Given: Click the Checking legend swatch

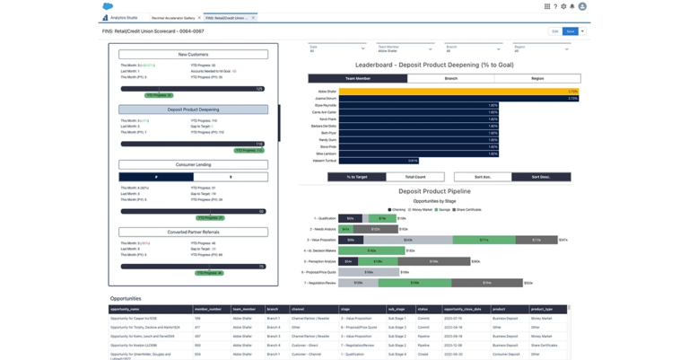Looking at the screenshot, I should tap(389, 210).
